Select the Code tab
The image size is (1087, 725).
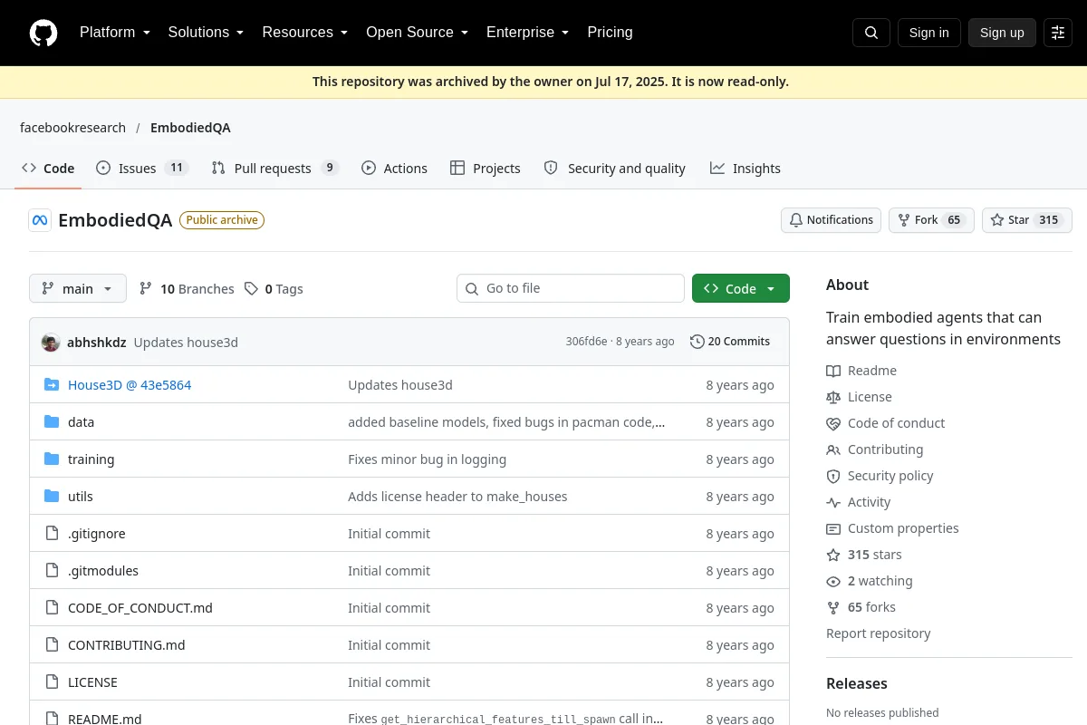48,169
